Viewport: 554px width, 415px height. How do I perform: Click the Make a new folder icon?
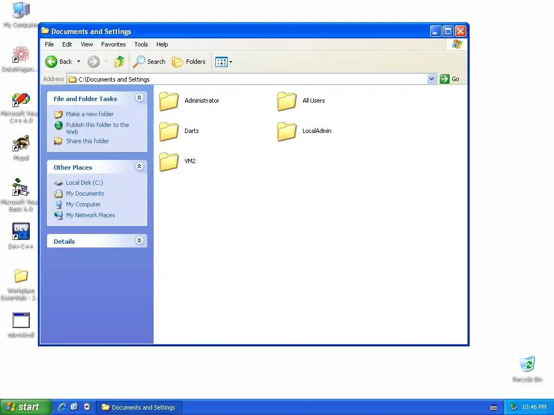[58, 115]
